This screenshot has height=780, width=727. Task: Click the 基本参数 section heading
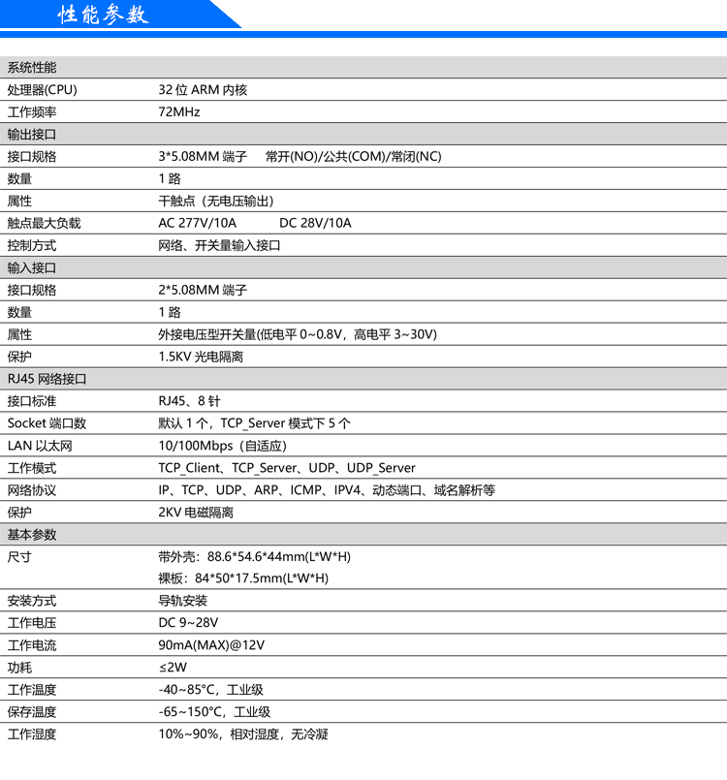[x=32, y=535]
